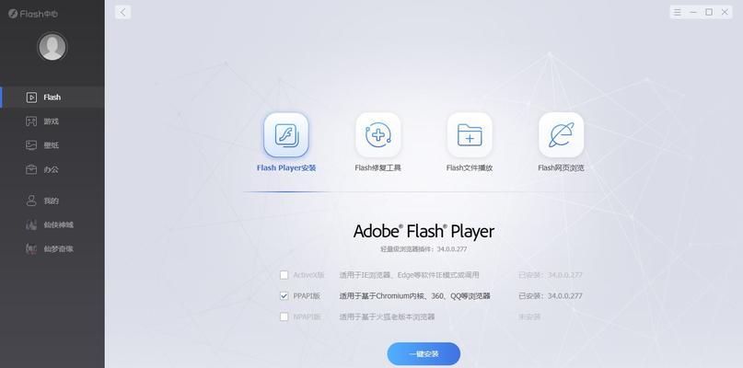
Task: Select the 壁纸 wallpaper icon in sidebar
Action: point(31,145)
